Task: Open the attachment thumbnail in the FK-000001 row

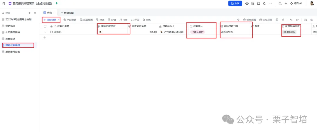Action: 100,32
